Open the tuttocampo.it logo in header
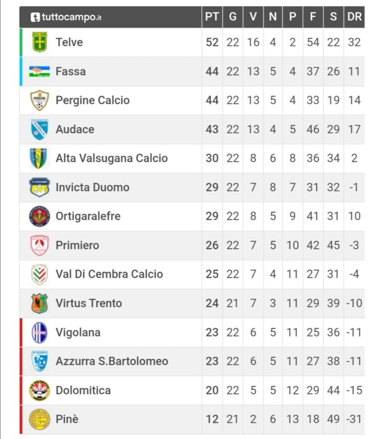The height and width of the screenshot is (439, 374). (x=66, y=17)
